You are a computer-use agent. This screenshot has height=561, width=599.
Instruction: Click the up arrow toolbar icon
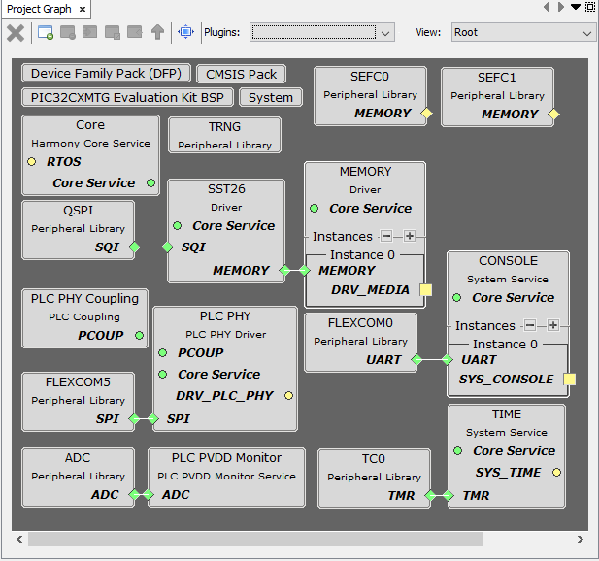[x=157, y=33]
